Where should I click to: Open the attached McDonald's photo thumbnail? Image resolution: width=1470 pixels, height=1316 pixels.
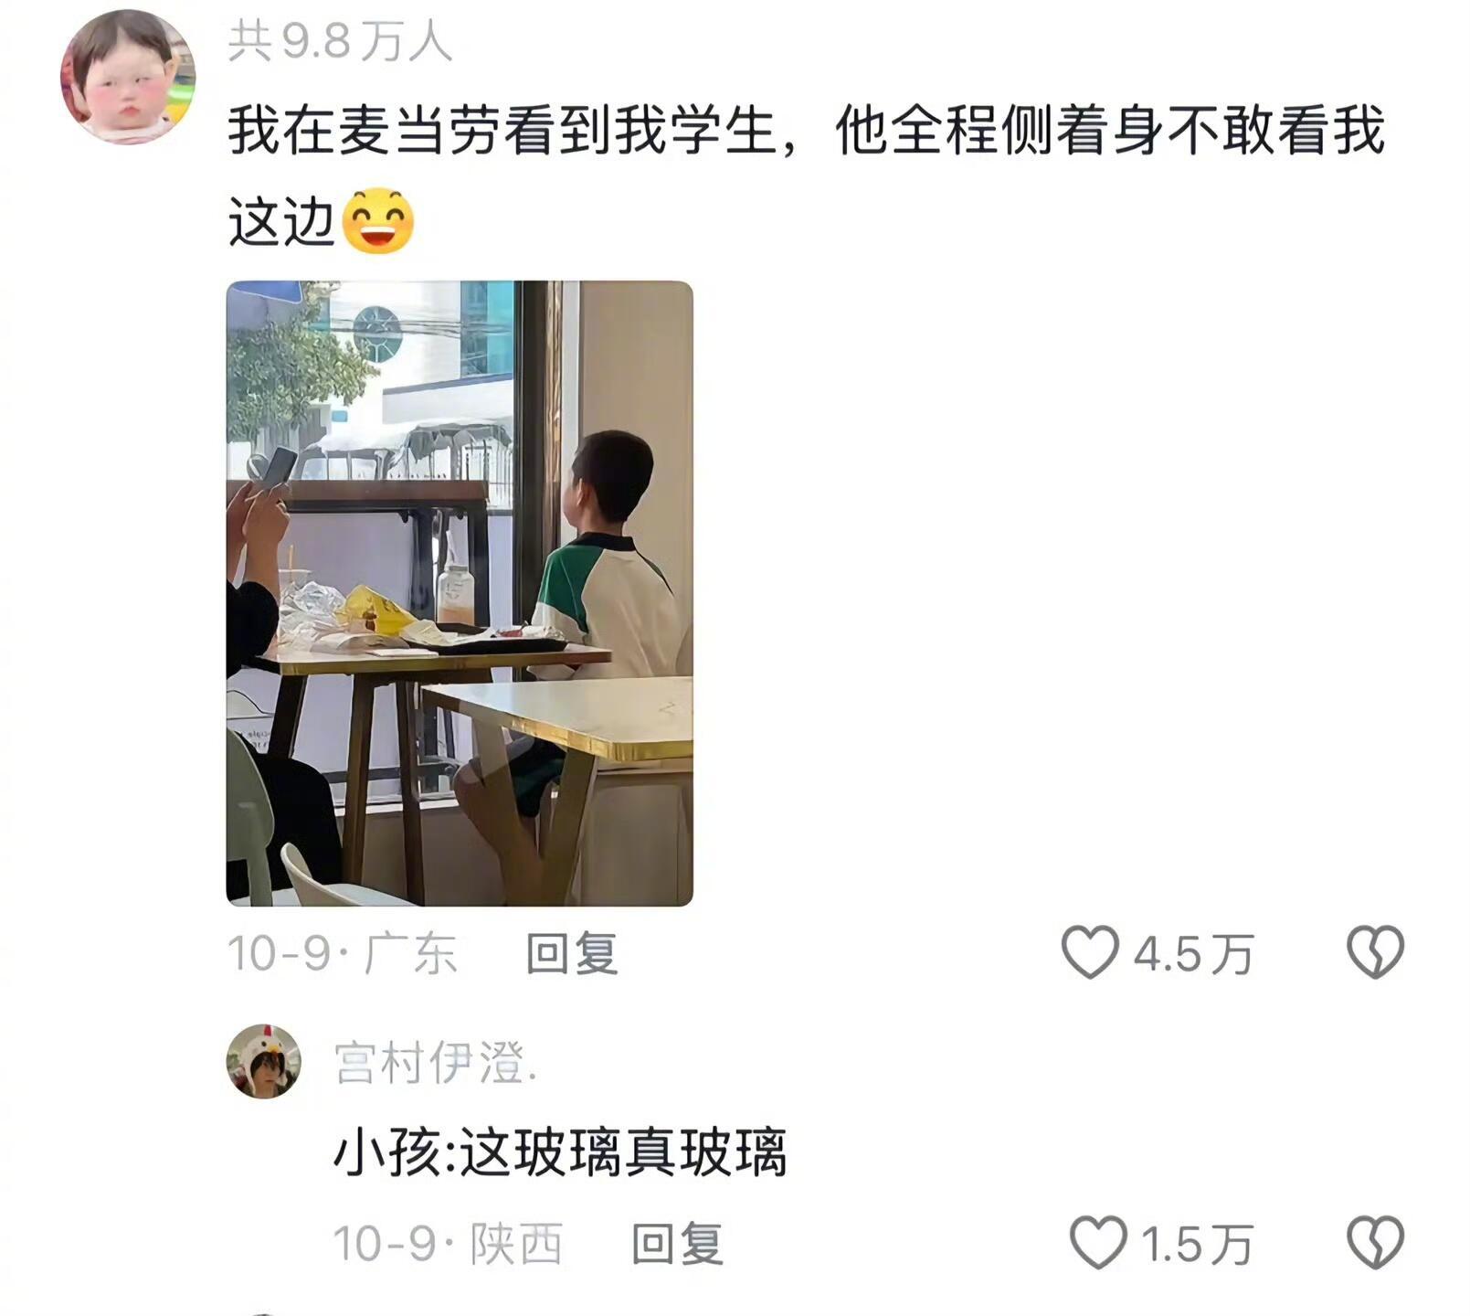pyautogui.click(x=460, y=593)
